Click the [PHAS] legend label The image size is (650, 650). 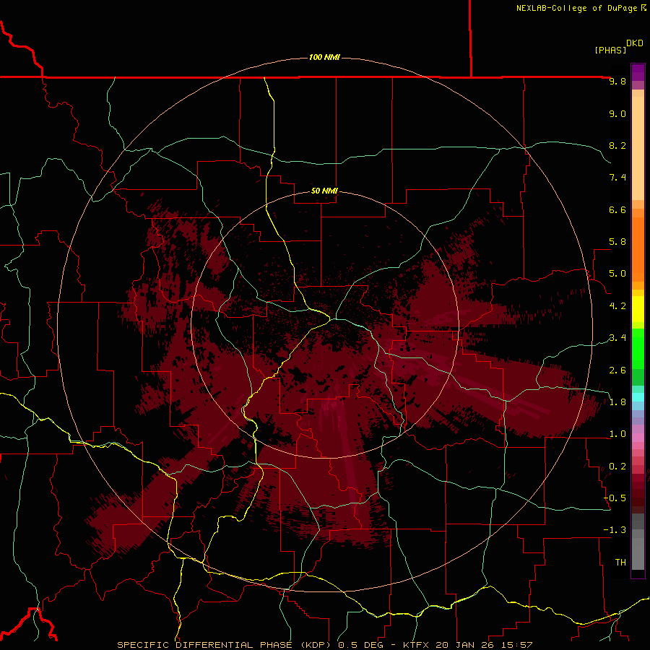(610, 50)
